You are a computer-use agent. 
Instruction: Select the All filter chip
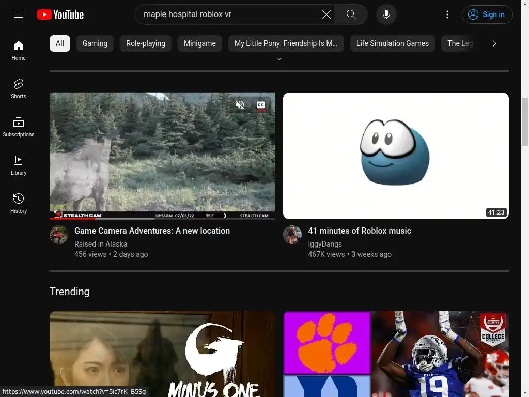click(60, 43)
